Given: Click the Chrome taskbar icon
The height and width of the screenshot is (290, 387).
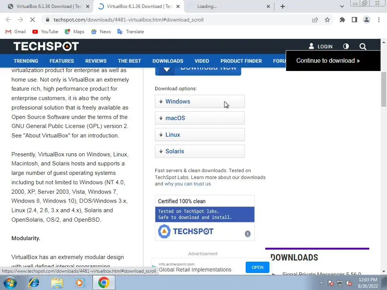Looking at the screenshot, I should (x=104, y=282).
